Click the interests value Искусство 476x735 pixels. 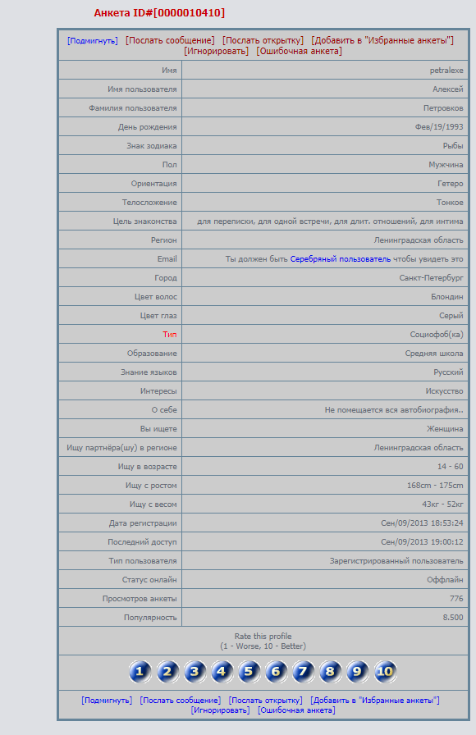click(444, 391)
